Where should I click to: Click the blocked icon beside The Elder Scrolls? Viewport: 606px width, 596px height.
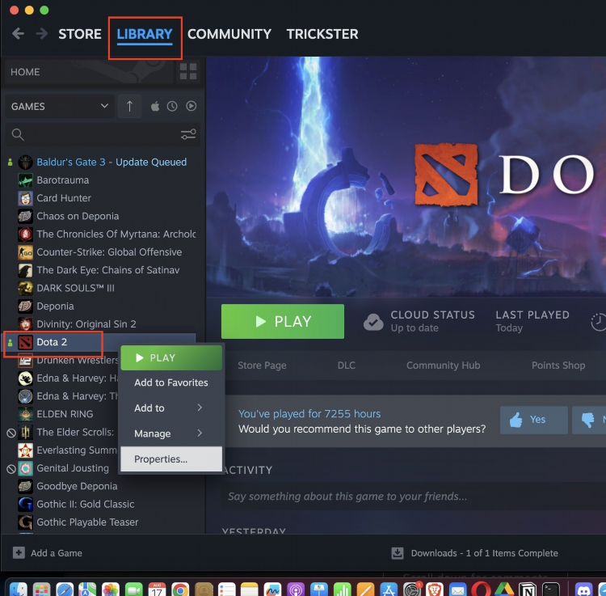point(11,433)
